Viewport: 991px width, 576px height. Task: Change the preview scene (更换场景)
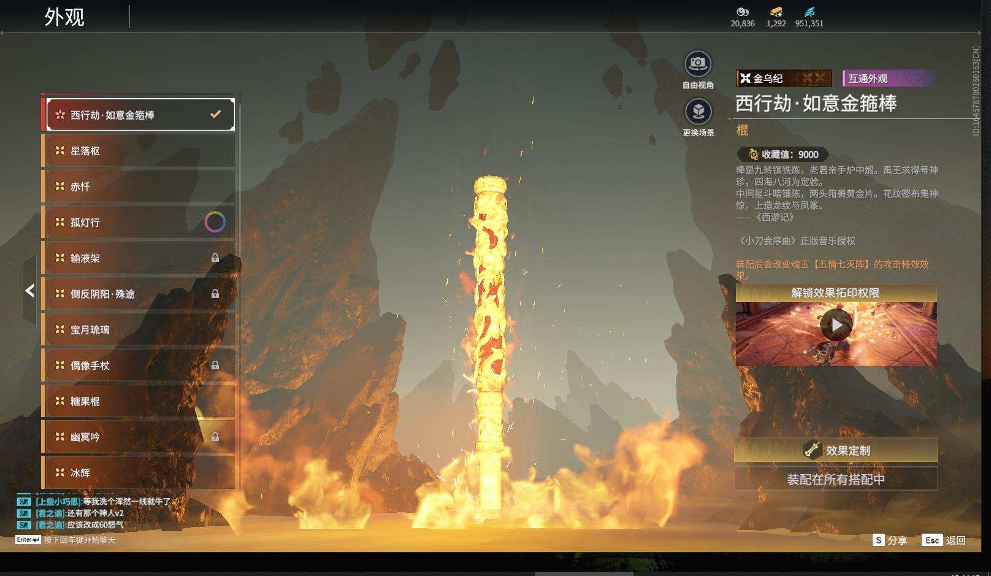tap(698, 112)
